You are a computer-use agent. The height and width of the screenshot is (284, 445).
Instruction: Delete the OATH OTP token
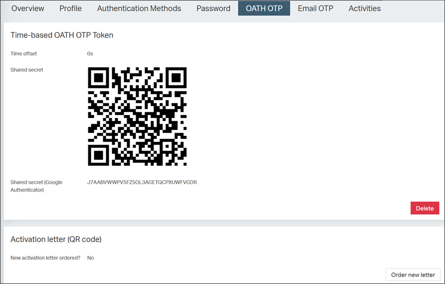coord(425,208)
